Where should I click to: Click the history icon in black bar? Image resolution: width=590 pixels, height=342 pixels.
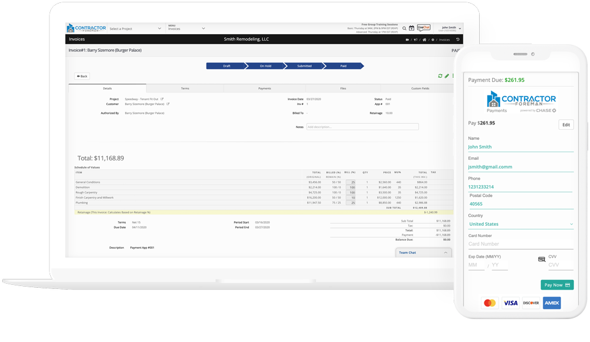[x=458, y=40]
